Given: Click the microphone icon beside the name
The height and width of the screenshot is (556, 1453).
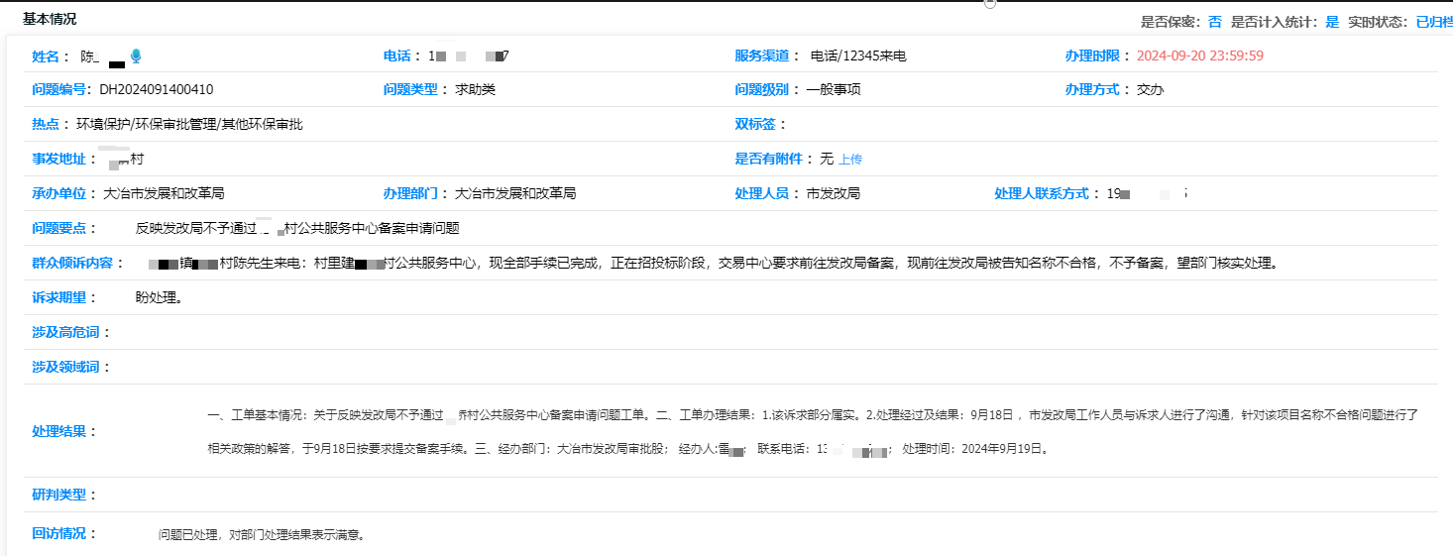Looking at the screenshot, I should (x=136, y=56).
